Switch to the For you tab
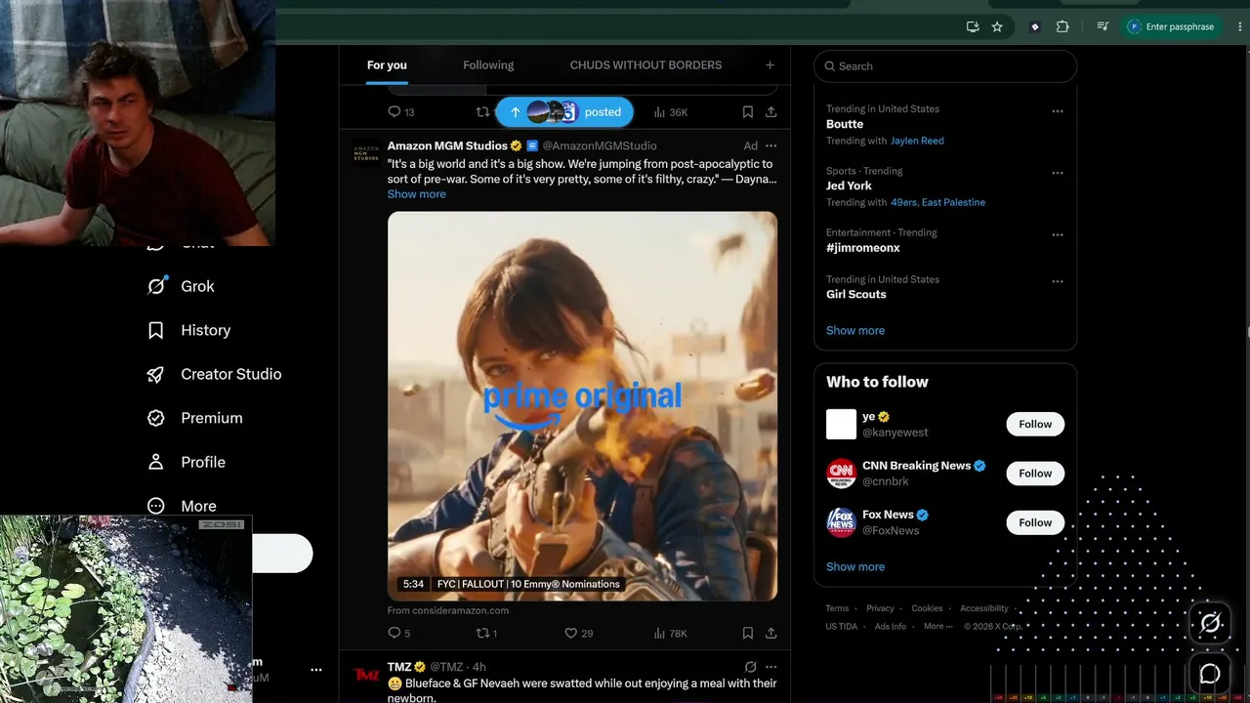Screen dimensions: 1250x703 387,65
